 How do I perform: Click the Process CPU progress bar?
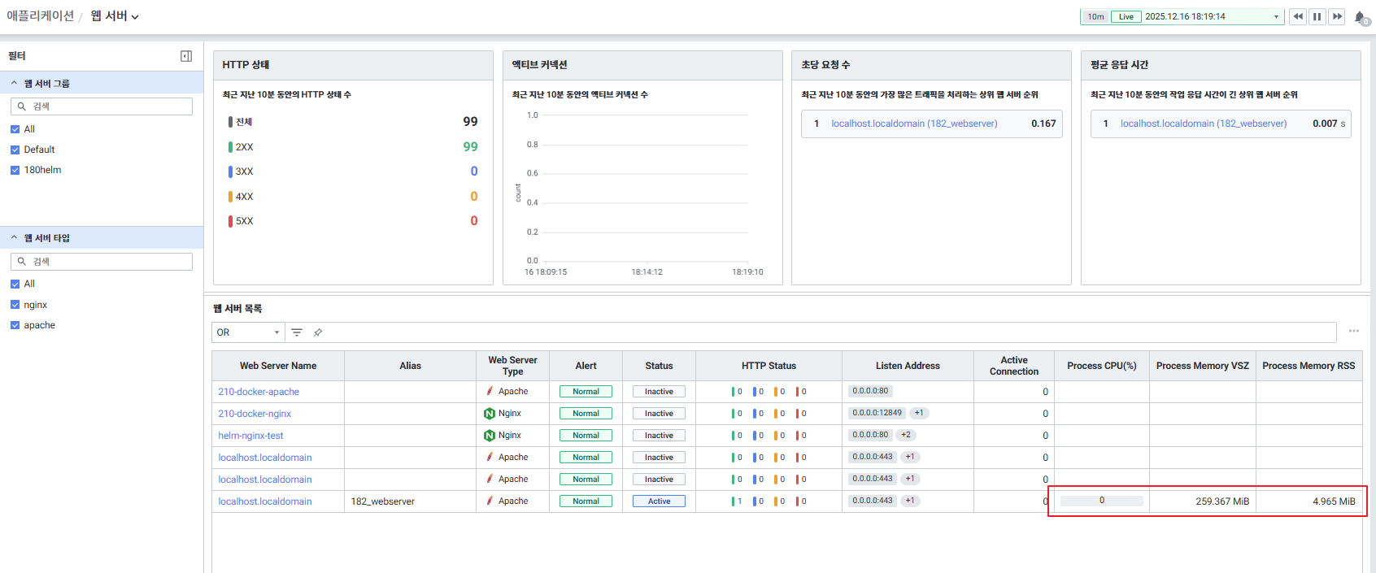[x=1101, y=501]
